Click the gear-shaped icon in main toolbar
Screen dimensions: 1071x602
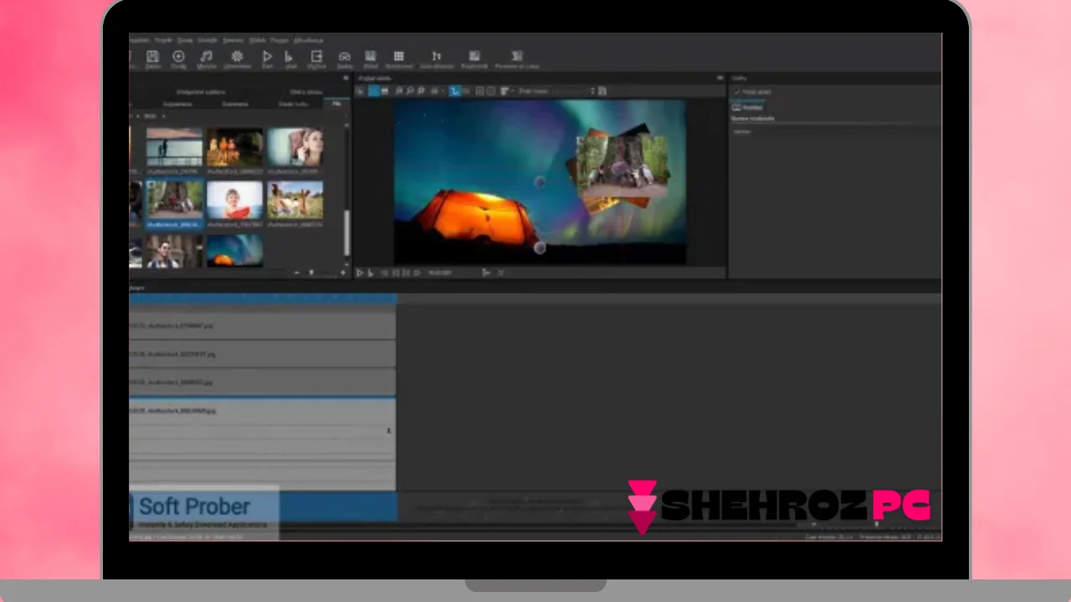pos(237,56)
